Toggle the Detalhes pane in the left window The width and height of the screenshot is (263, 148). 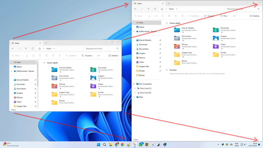(x=113, y=55)
